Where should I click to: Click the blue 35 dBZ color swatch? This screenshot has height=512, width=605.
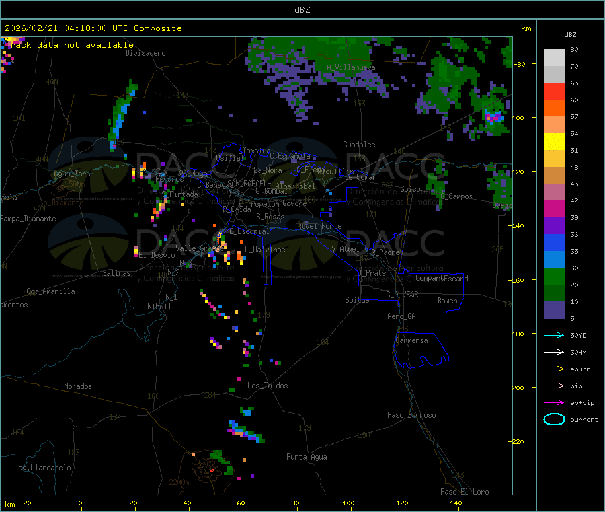tap(554, 242)
